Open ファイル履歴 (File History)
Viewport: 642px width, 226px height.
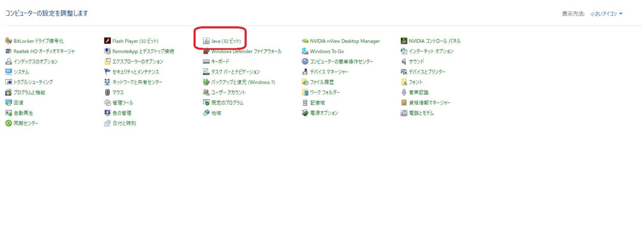click(318, 82)
